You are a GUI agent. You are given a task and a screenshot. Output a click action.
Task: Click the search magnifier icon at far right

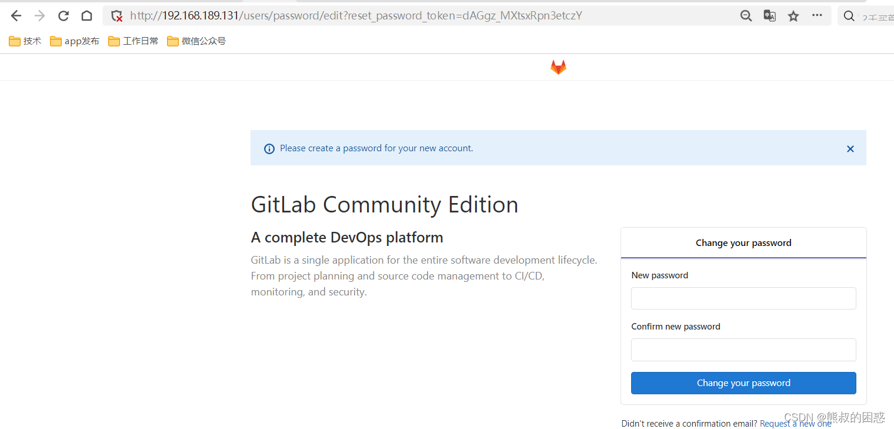coord(849,16)
